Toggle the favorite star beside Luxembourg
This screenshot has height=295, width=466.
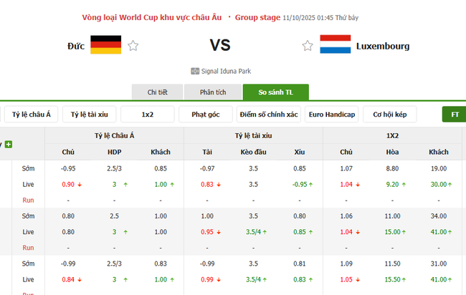pos(308,47)
